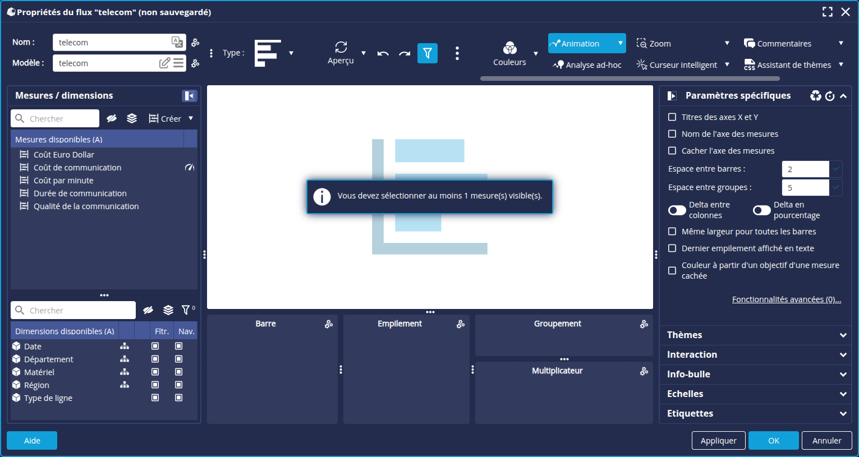Click the horizontal bar chart type icon
859x457 pixels.
pos(268,53)
